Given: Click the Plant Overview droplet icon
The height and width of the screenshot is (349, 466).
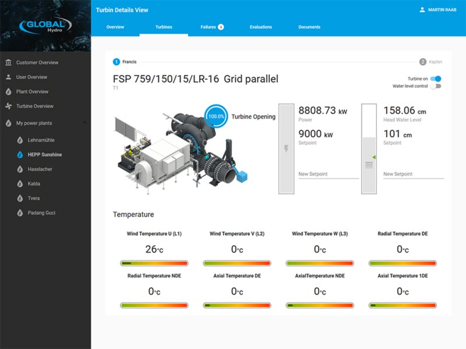Looking at the screenshot, I should [8, 91].
